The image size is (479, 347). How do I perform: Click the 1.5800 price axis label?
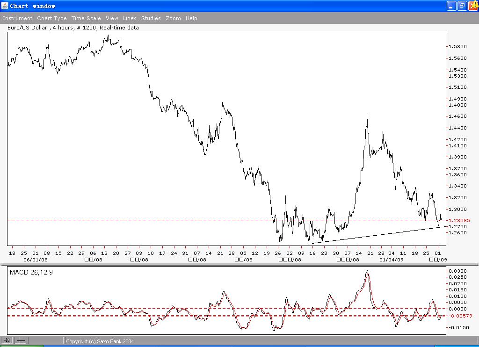point(457,47)
